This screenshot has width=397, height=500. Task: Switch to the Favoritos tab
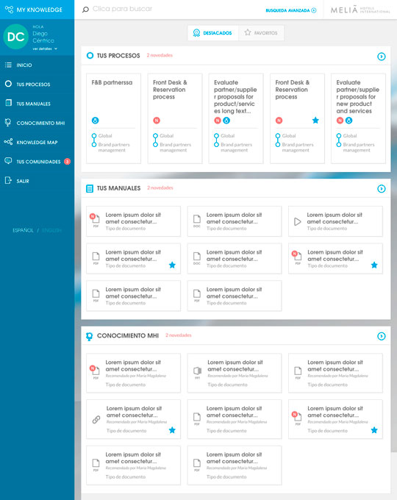pos(261,32)
